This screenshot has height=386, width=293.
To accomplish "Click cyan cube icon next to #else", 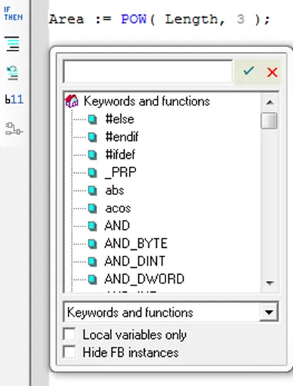I will [92, 120].
